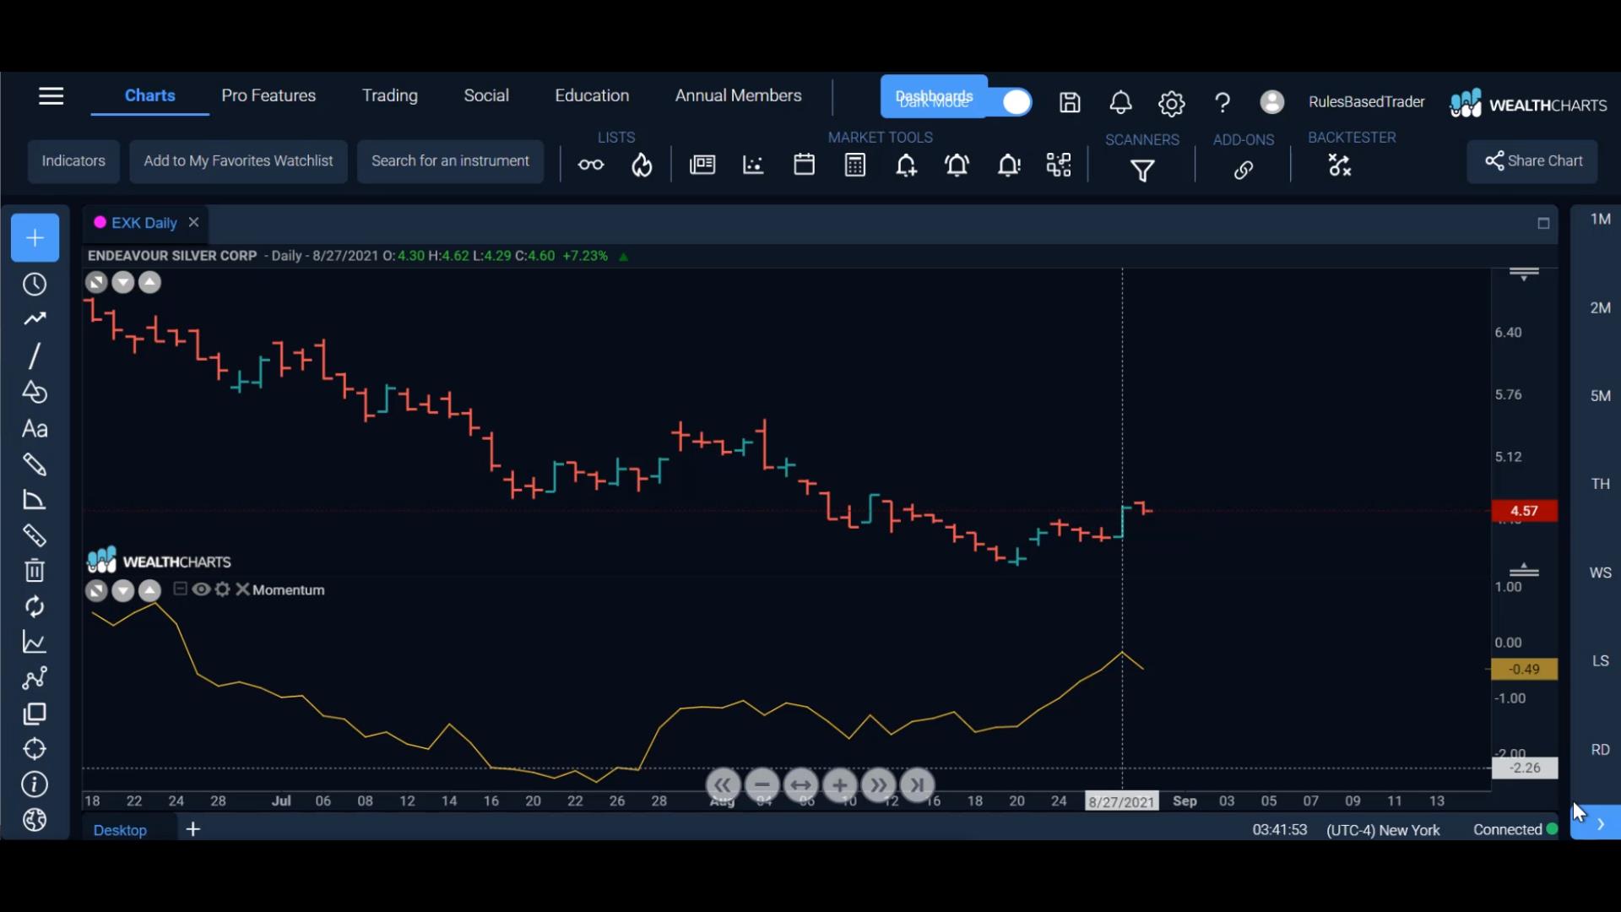
Task: Select the trend arrow chart tool
Action: (35, 319)
